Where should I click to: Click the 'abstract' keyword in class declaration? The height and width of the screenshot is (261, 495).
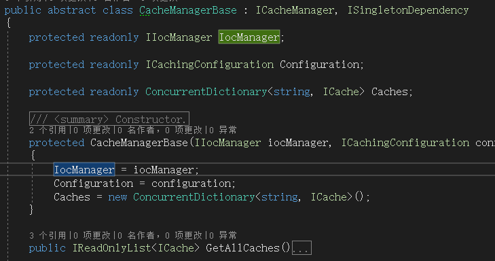pyautogui.click(x=72, y=10)
